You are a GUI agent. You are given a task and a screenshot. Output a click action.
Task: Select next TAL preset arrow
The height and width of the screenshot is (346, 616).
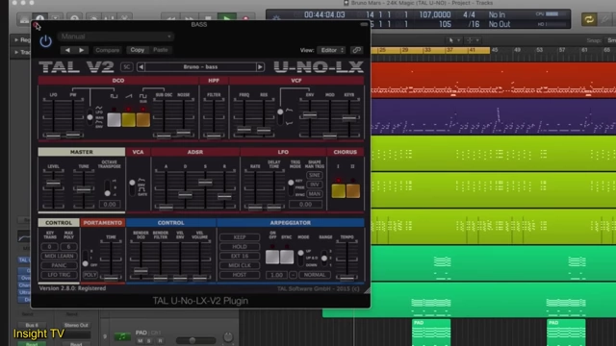tap(260, 67)
